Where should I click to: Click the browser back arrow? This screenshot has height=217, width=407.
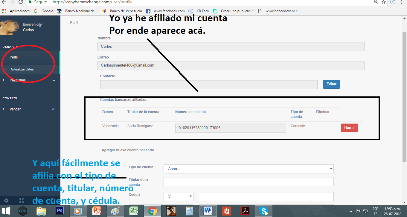4,2
